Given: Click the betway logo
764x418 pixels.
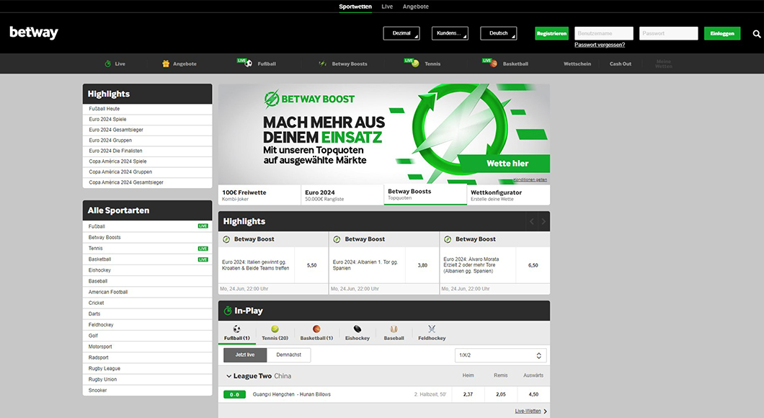Looking at the screenshot, I should [x=34, y=32].
